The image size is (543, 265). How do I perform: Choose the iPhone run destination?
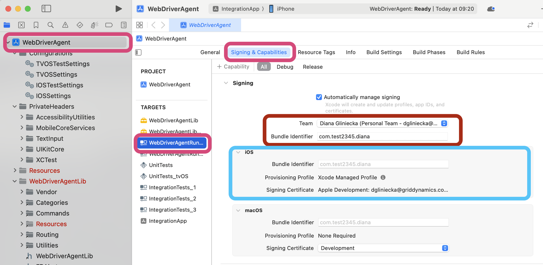282,9
